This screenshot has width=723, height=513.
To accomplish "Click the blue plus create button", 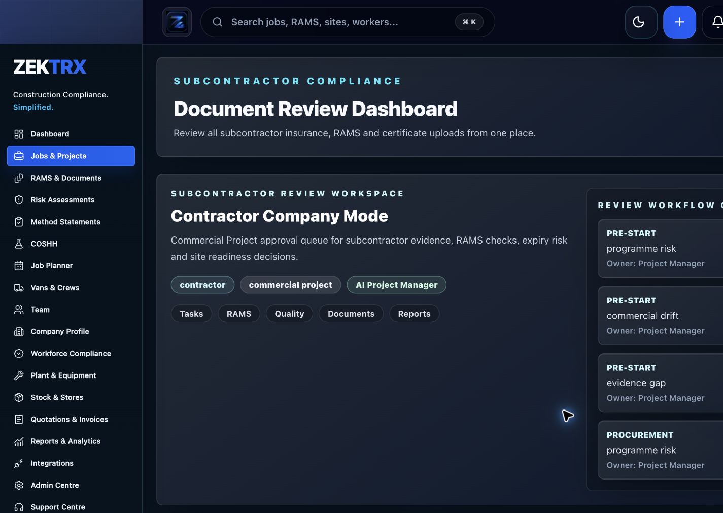I will [679, 22].
